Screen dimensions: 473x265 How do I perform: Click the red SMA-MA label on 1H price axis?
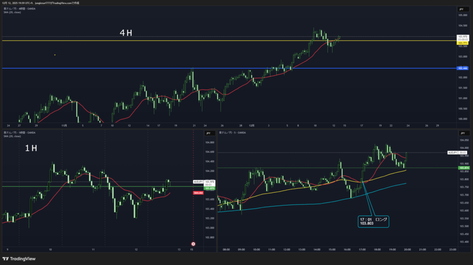(199, 193)
